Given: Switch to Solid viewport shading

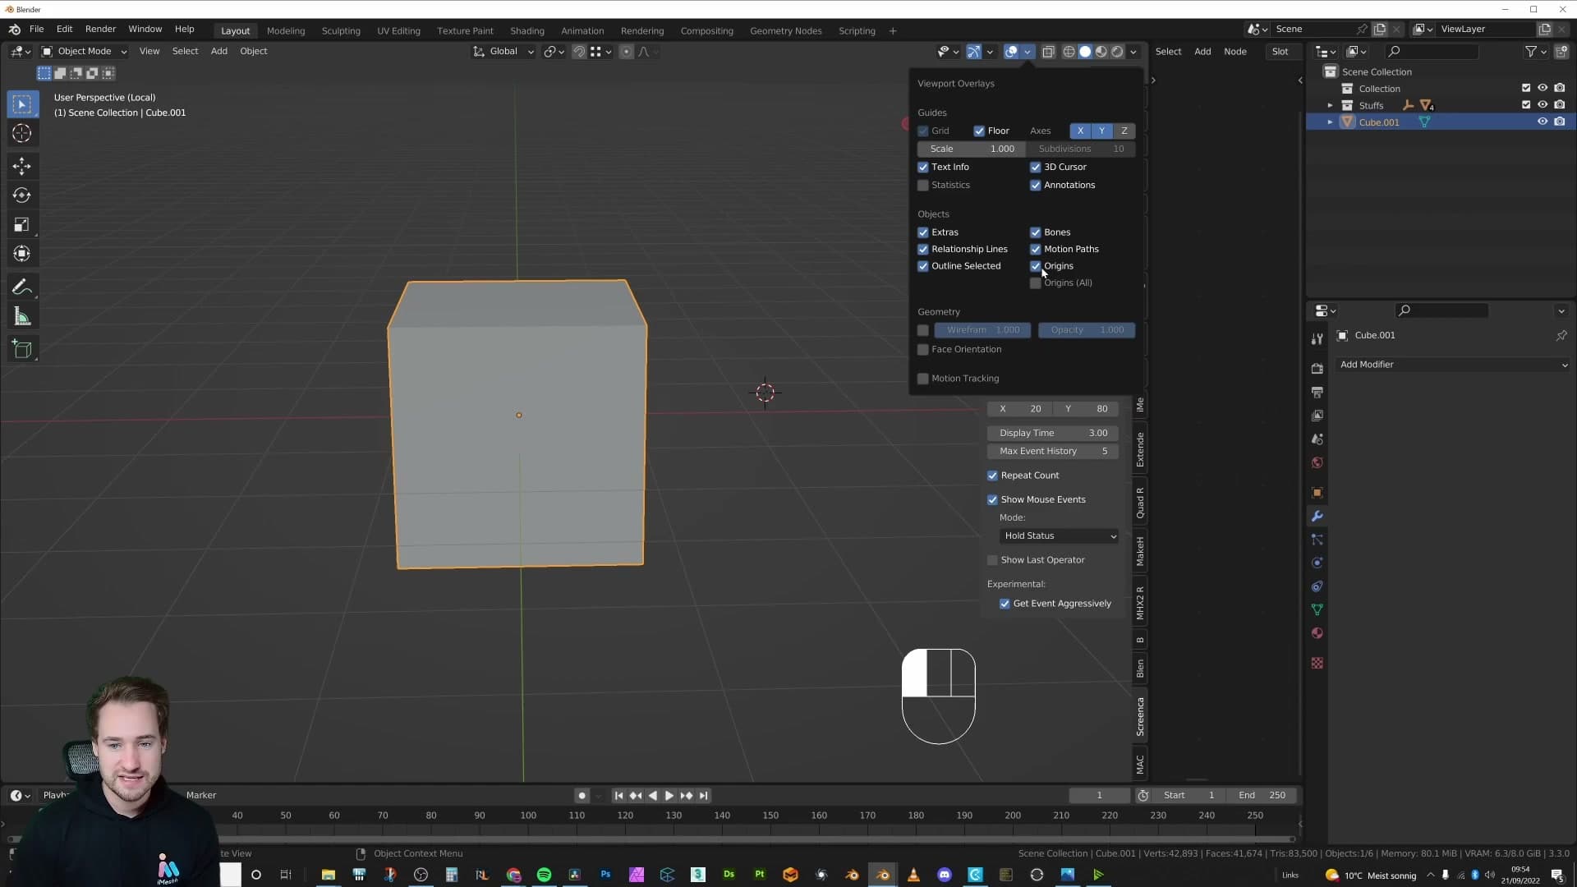Looking at the screenshot, I should 1085,52.
